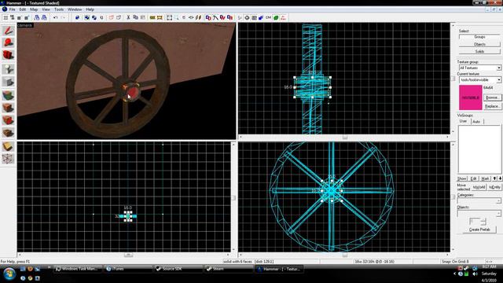The width and height of the screenshot is (503, 283).
Task: Open the Categories dropdown
Action: pyautogui.click(x=498, y=201)
